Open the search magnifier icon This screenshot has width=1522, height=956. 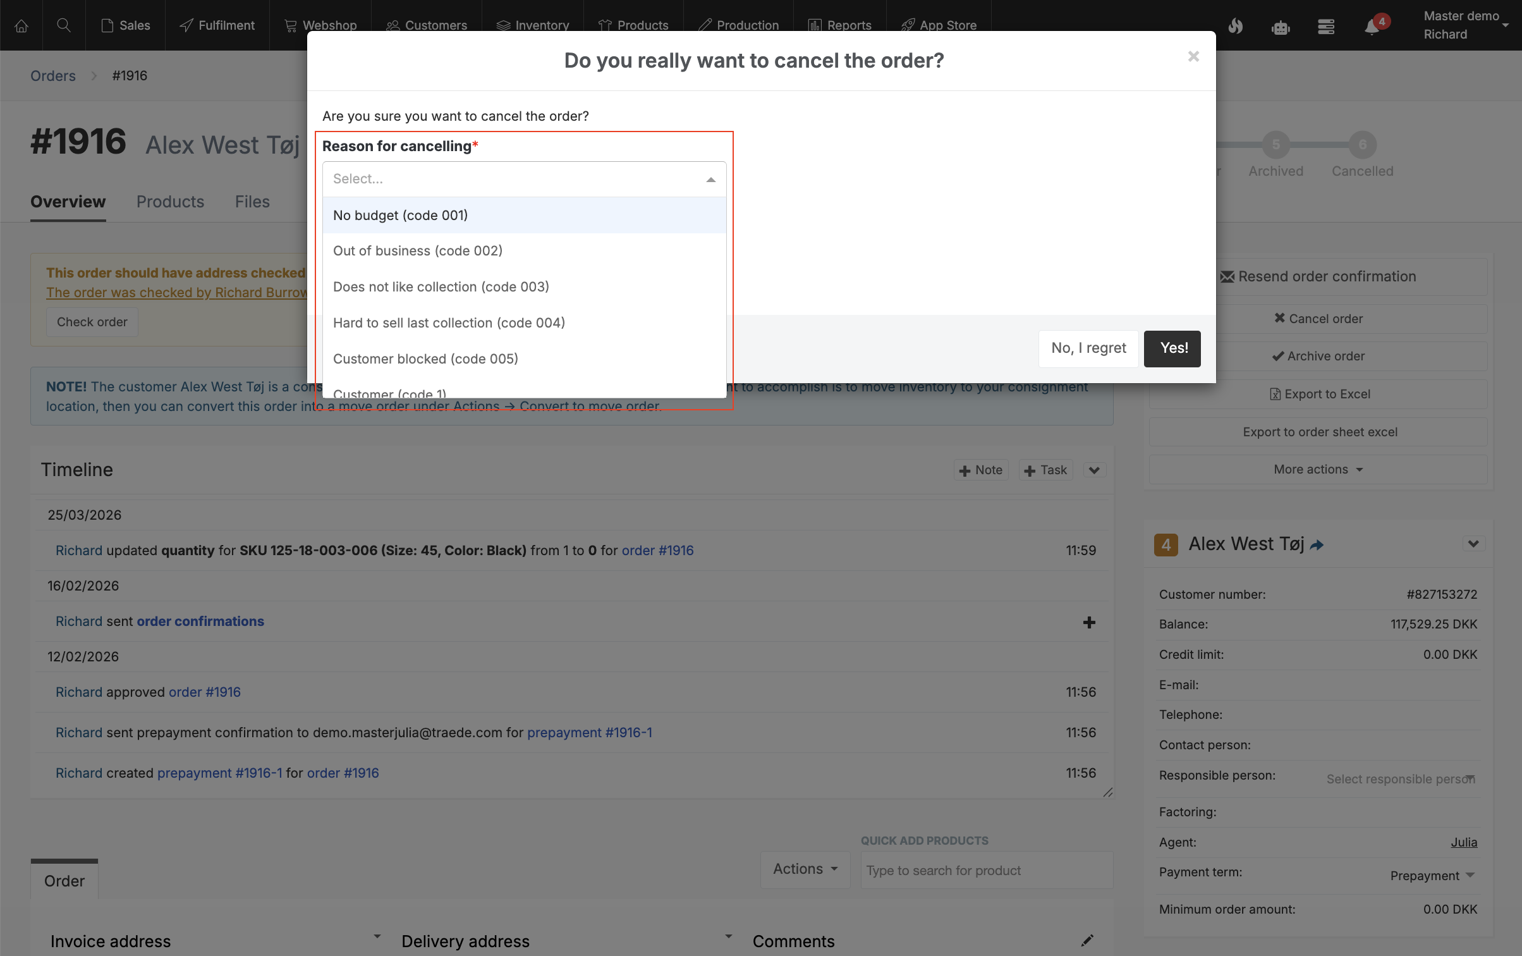coord(63,25)
